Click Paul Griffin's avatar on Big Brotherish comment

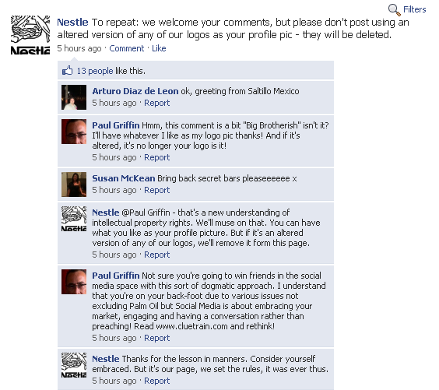coord(74,132)
